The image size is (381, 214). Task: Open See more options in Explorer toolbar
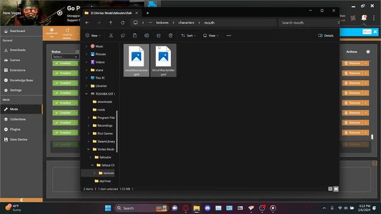229,36
